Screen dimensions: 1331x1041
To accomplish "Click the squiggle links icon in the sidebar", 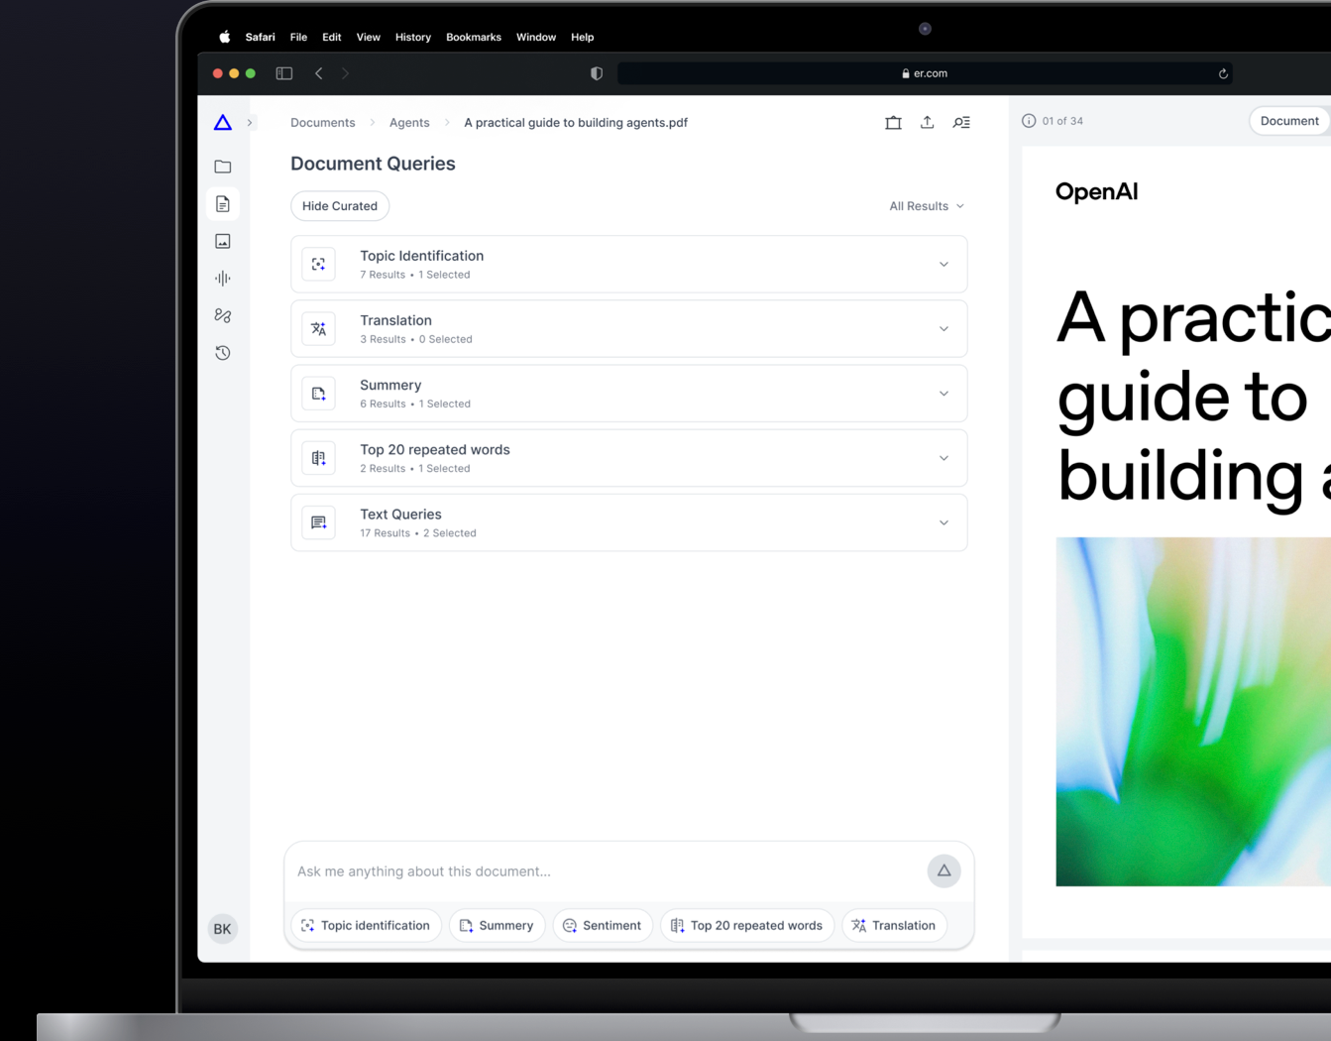I will (223, 315).
